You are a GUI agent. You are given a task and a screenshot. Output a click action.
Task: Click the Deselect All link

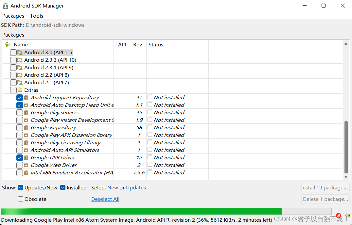105,199
